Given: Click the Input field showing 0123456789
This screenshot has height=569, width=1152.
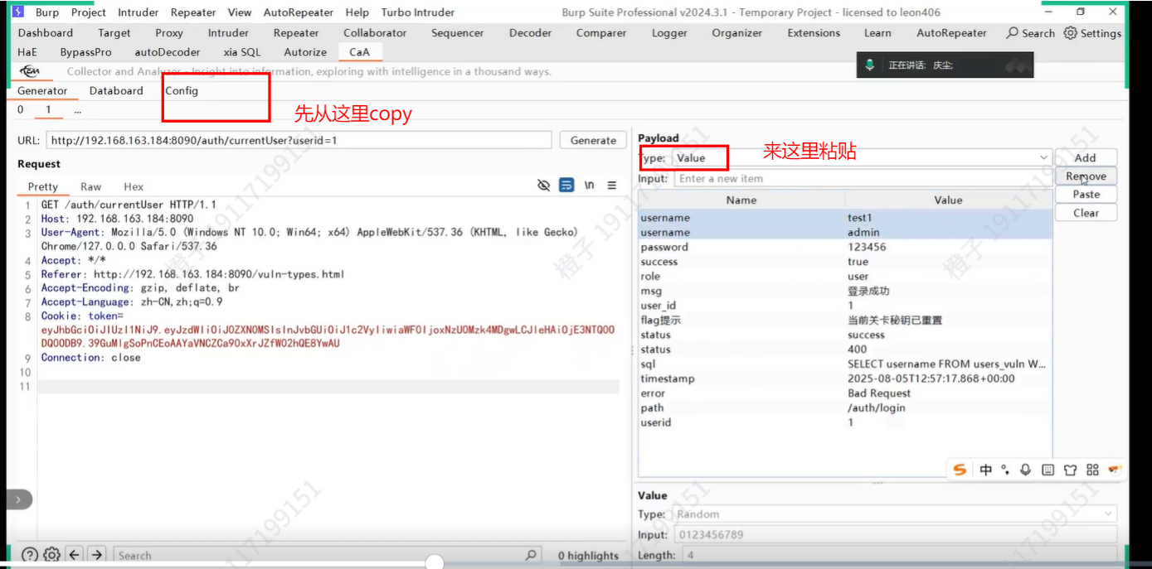Looking at the screenshot, I should [x=894, y=534].
